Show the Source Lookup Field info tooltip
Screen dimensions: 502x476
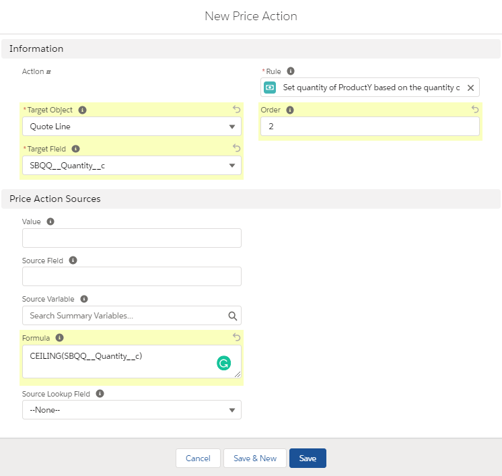[x=100, y=393]
